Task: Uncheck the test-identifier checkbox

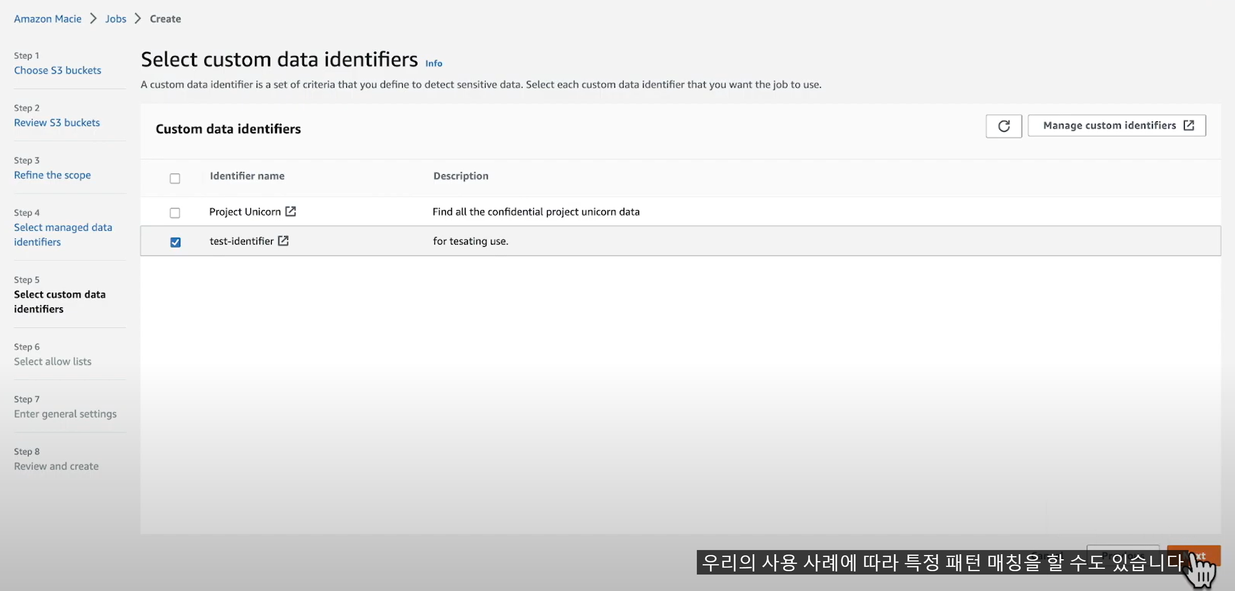Action: pos(175,242)
